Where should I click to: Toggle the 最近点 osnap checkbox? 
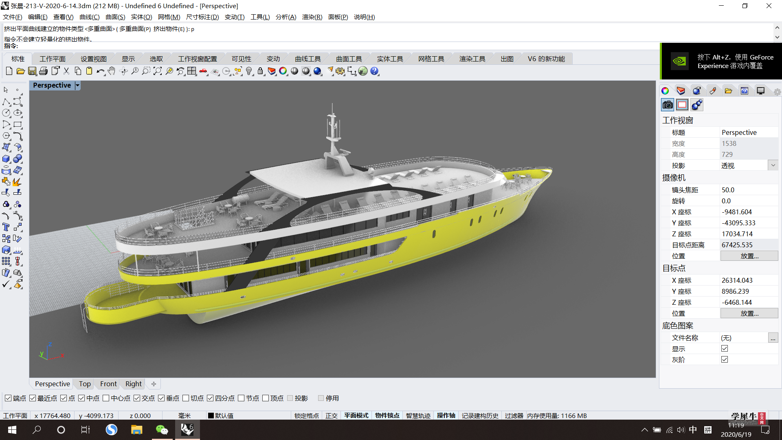click(x=33, y=398)
